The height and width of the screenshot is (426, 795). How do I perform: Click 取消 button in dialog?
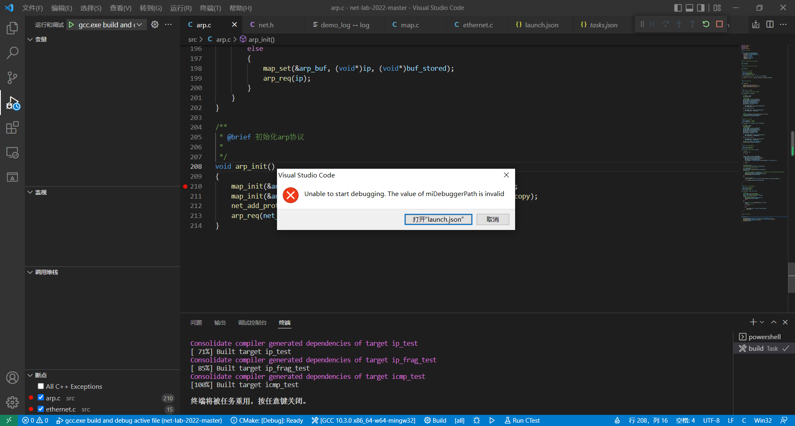(493, 219)
